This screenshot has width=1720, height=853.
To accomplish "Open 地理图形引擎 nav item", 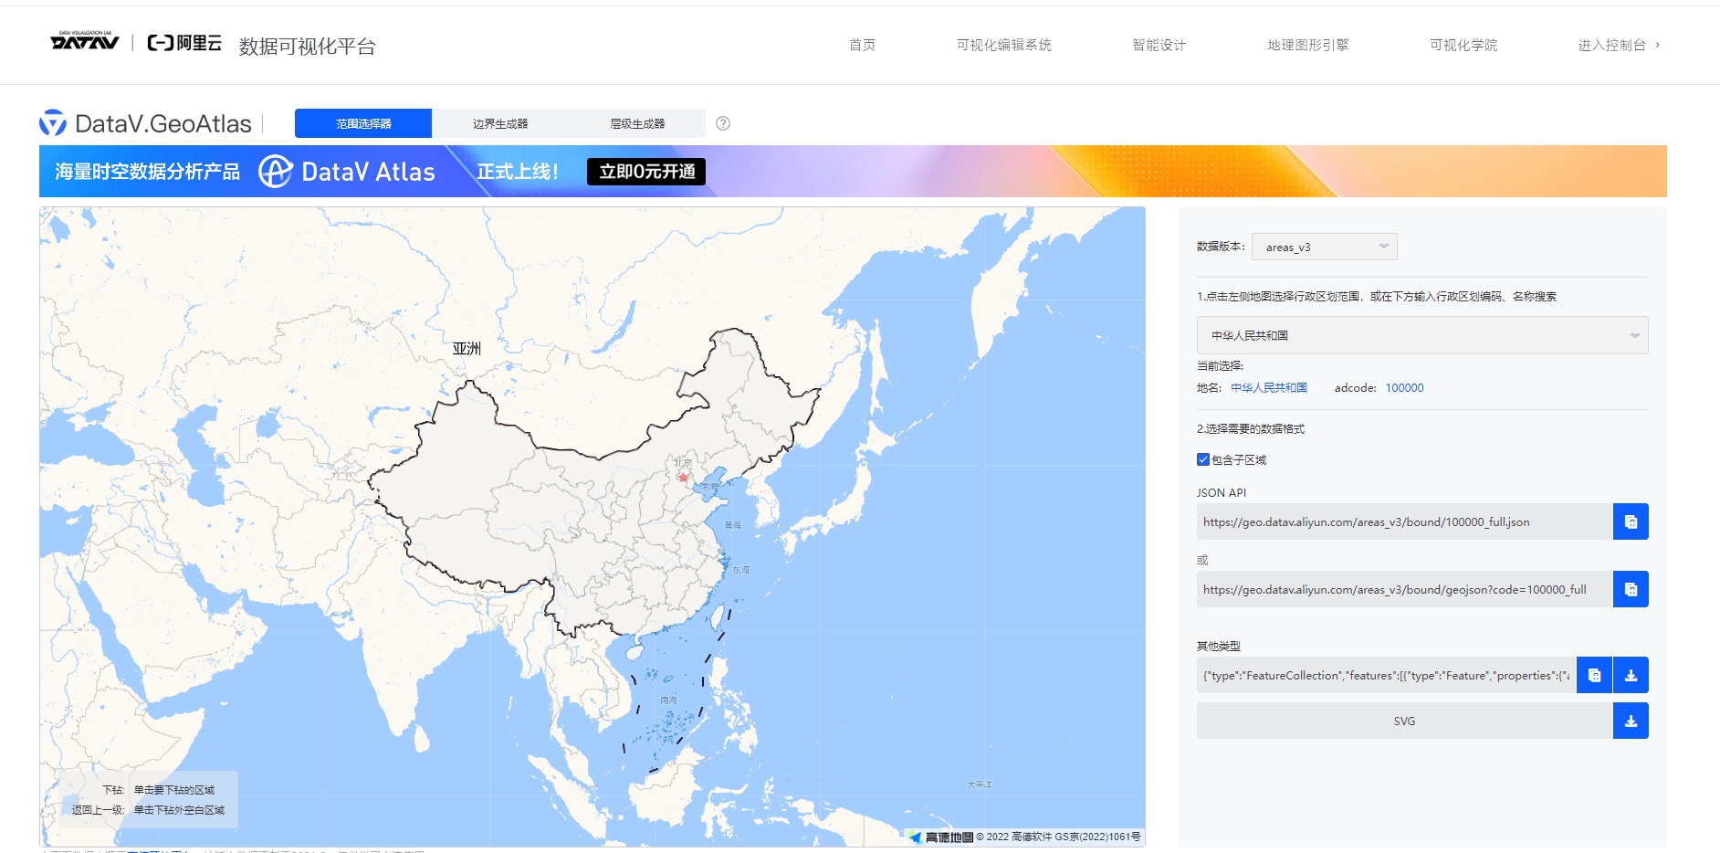I will pos(1308,45).
